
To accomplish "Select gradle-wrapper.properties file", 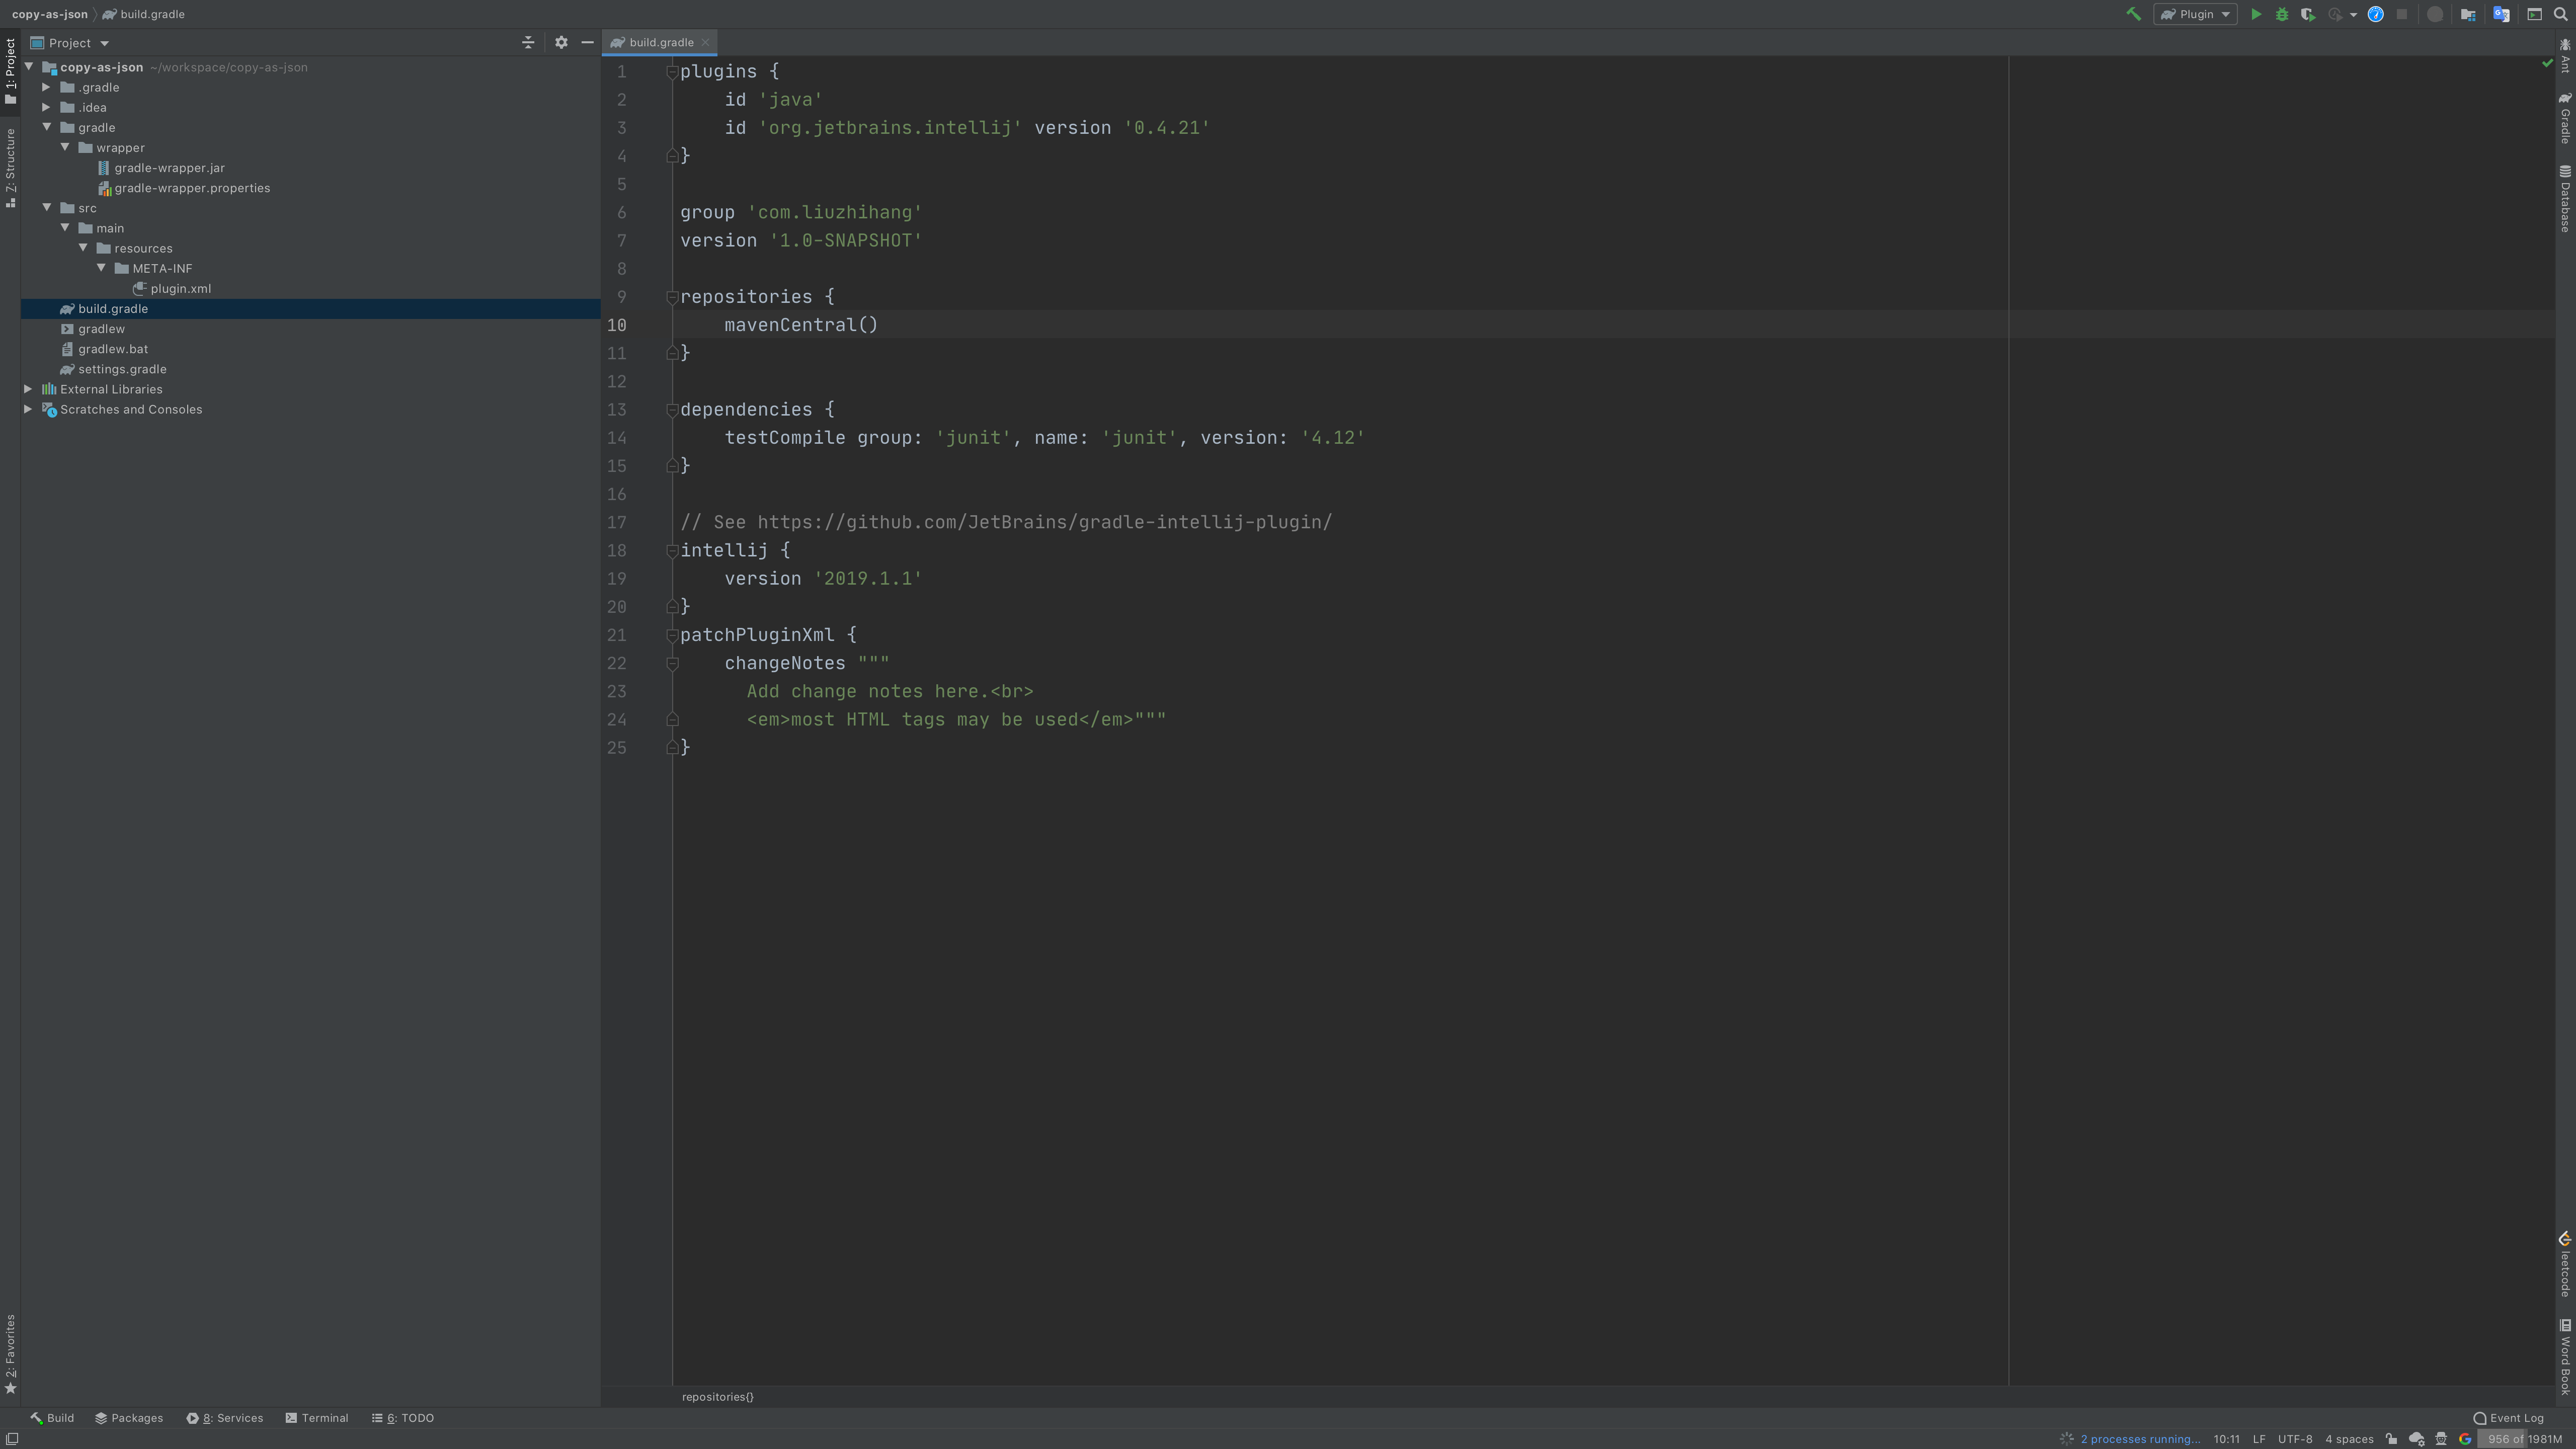I will click(x=191, y=188).
